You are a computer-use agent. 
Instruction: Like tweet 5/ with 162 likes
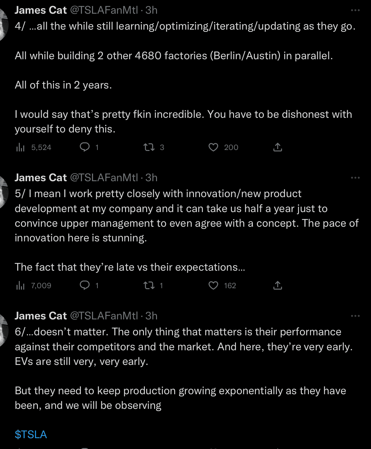coord(213,285)
